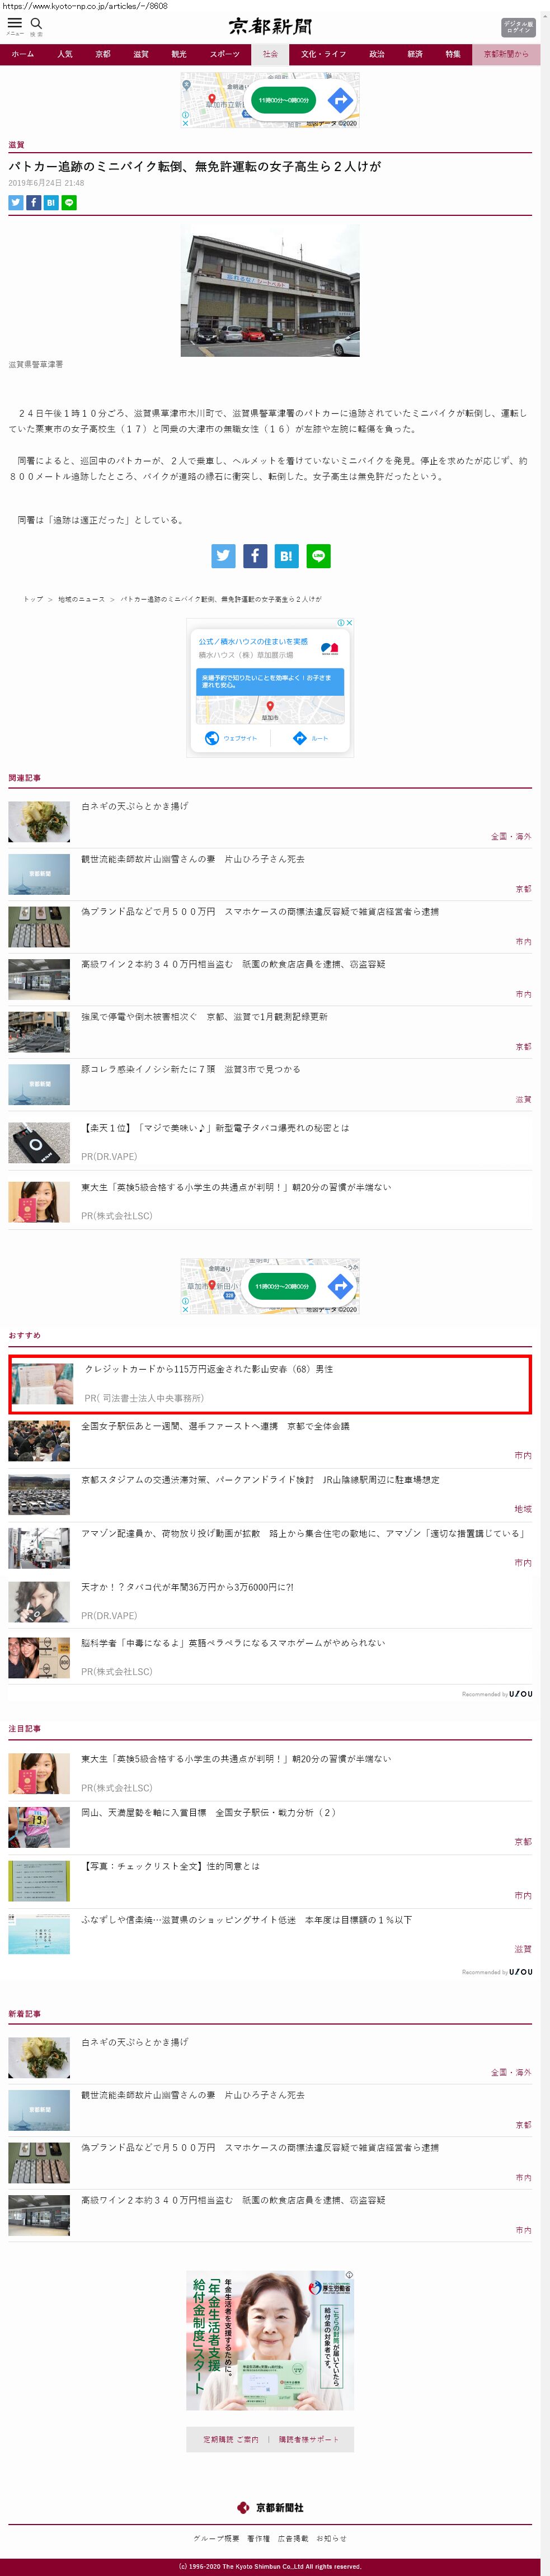Open the 特集 navigation tab
This screenshot has height=2576, width=550.
[x=453, y=54]
